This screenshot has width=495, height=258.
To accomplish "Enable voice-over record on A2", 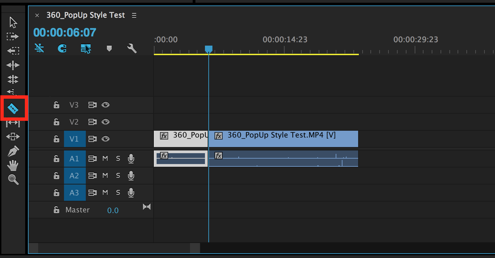I will [x=131, y=176].
